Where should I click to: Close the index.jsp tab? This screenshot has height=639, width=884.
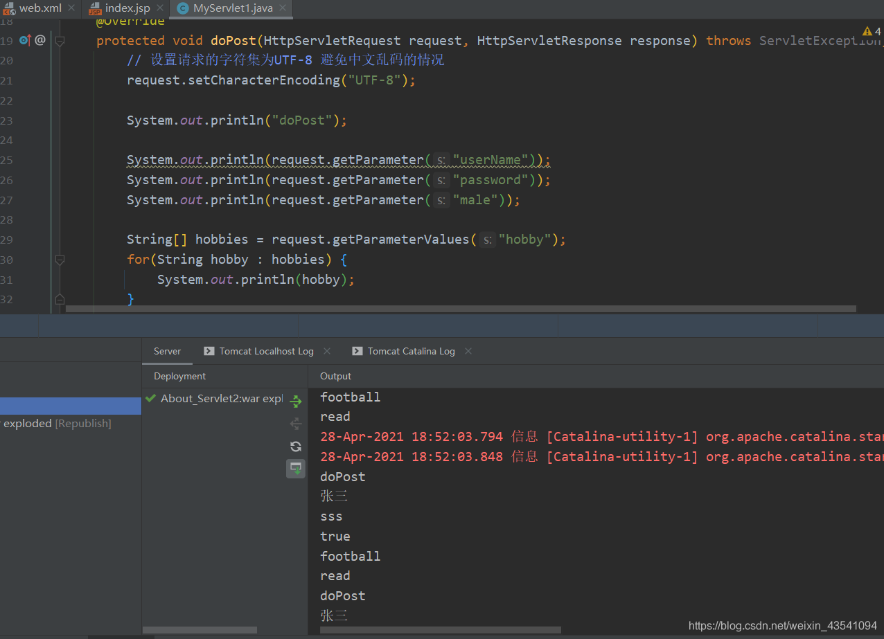click(x=160, y=8)
